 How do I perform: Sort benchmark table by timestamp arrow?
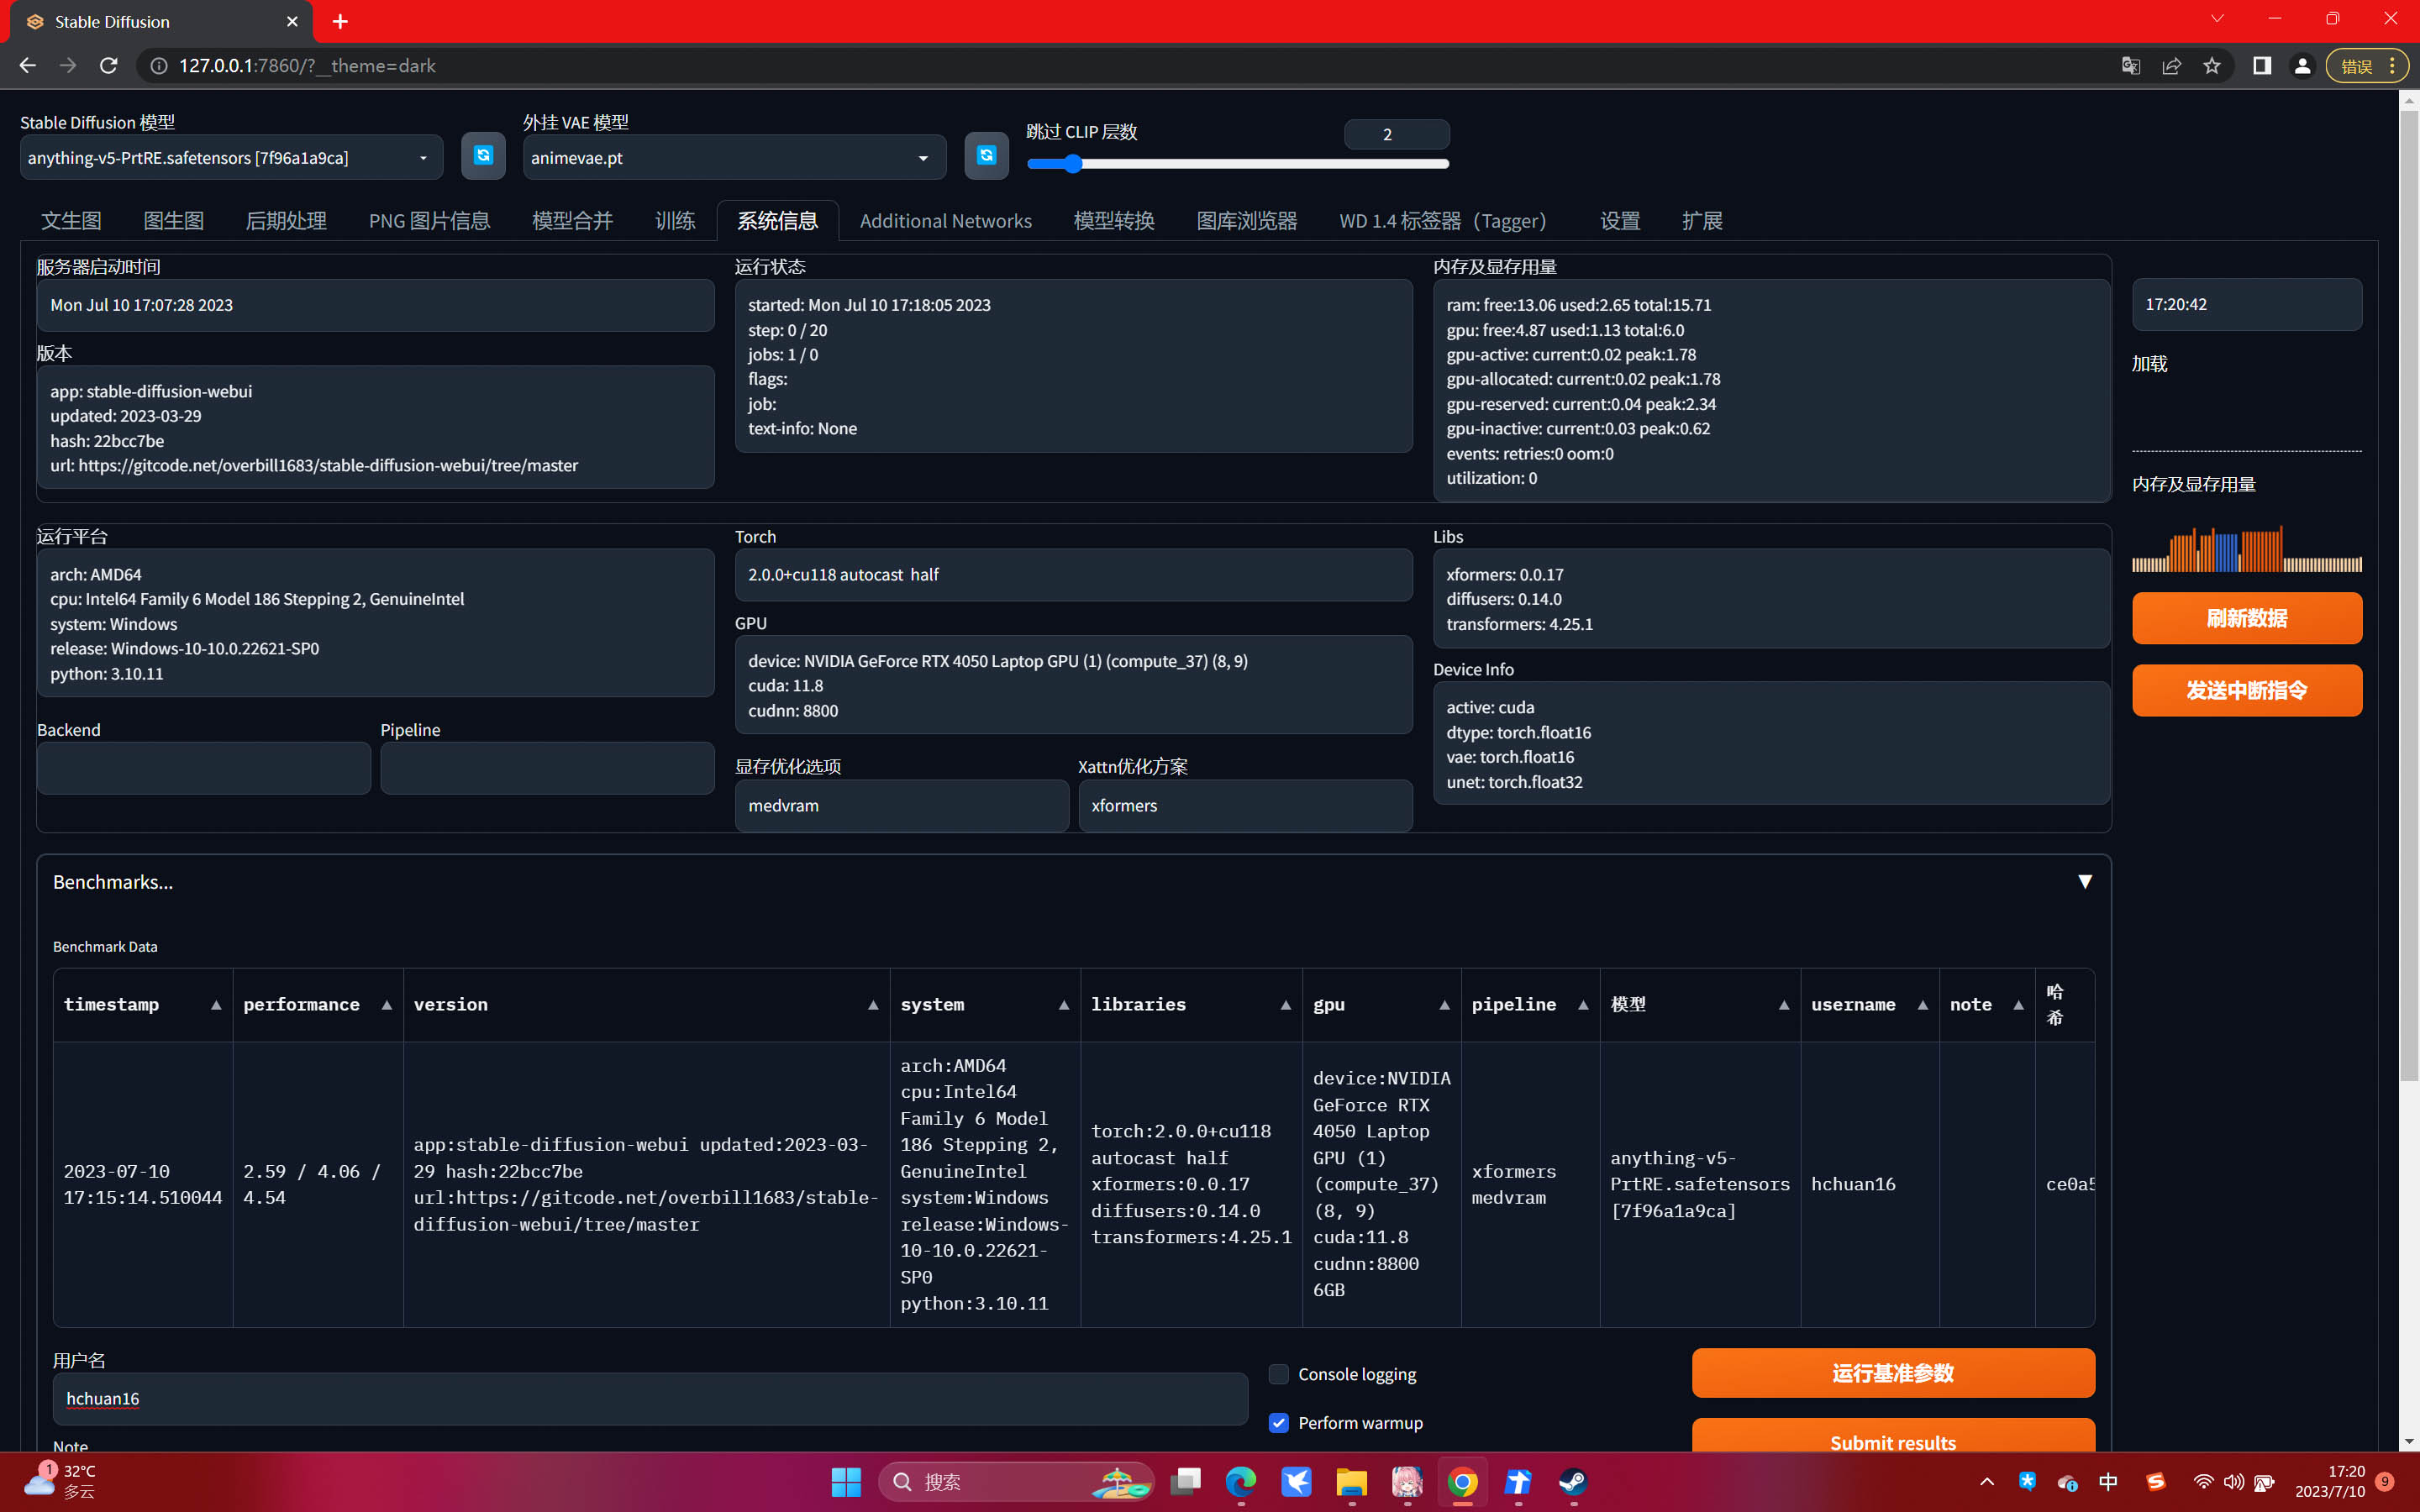(216, 1005)
